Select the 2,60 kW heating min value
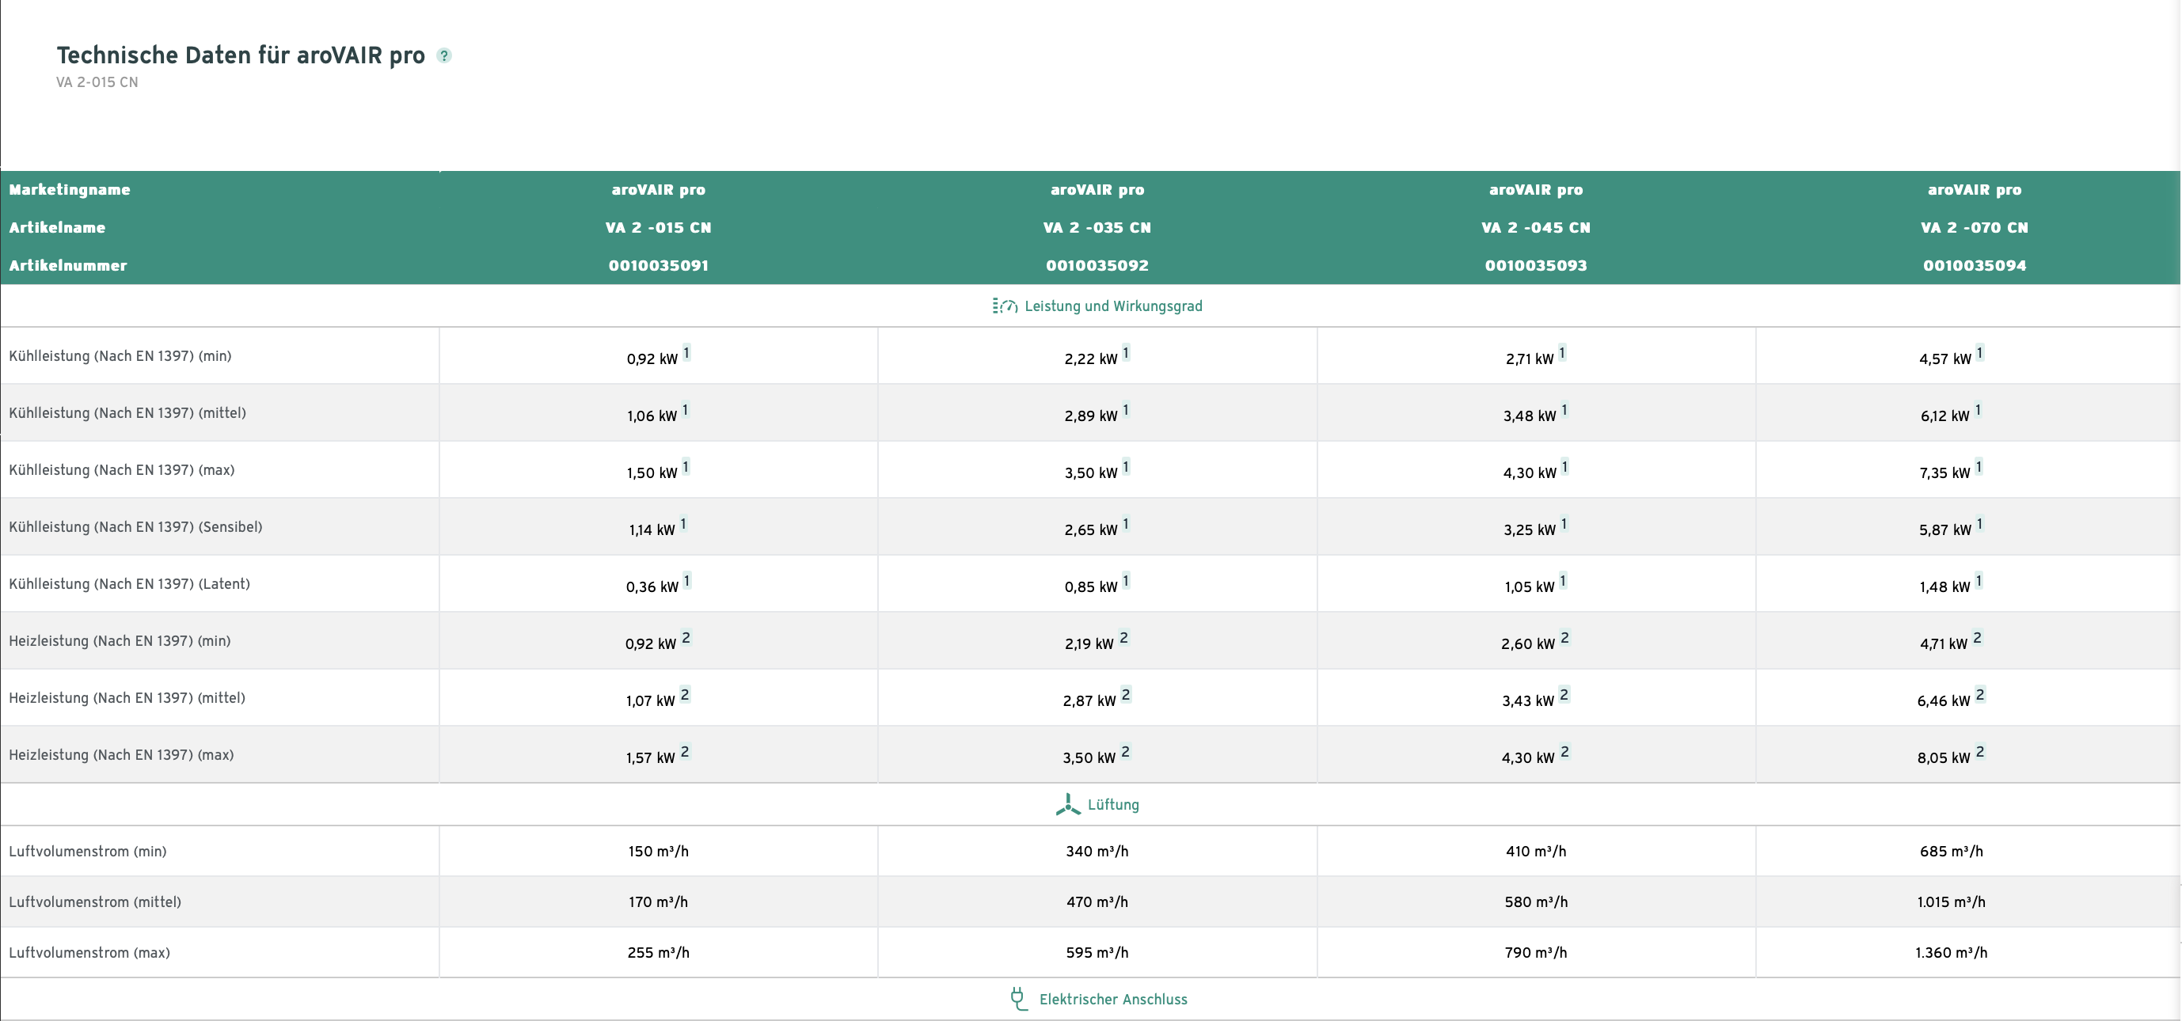Image resolution: width=2182 pixels, height=1021 pixels. click(x=1528, y=644)
